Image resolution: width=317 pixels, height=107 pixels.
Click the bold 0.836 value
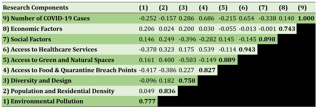167,91
